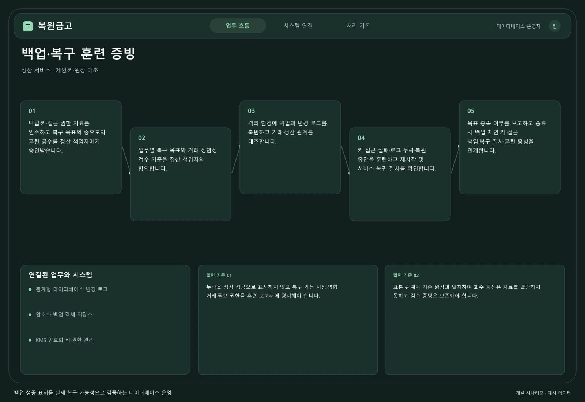Open step 02 card about 업무별 복구 목표
This screenshot has width=585, height=402.
coord(181,174)
